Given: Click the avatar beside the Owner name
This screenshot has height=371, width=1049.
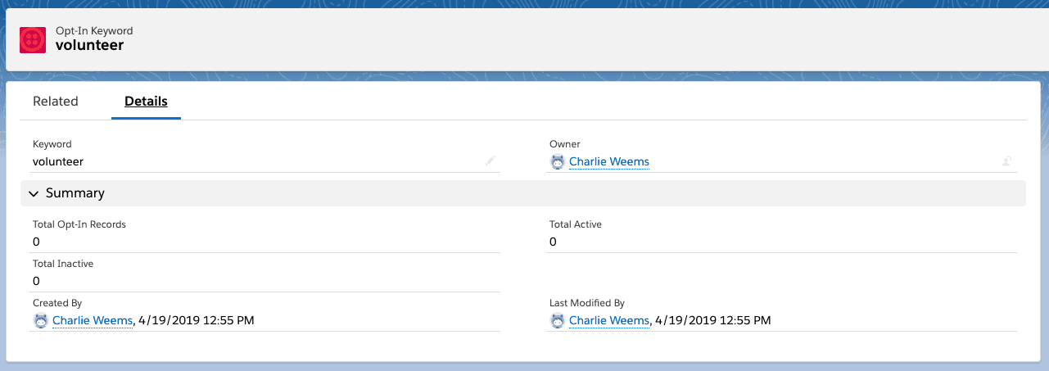Looking at the screenshot, I should [558, 162].
